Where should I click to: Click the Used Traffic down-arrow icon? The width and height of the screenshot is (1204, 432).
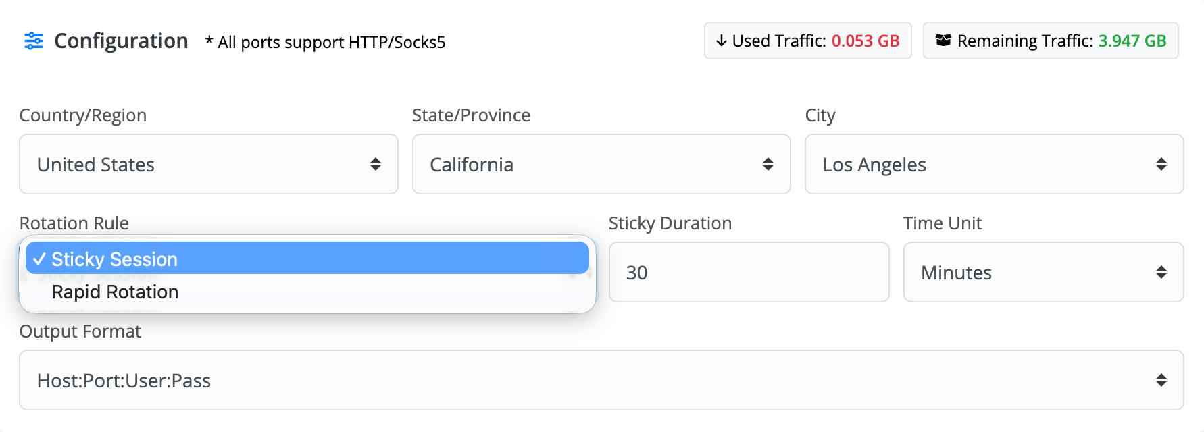[x=722, y=41]
